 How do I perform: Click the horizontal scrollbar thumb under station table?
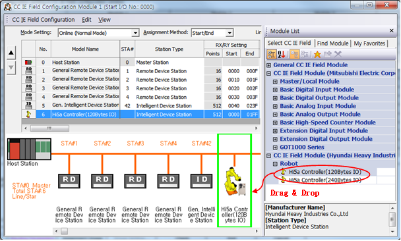point(49,128)
